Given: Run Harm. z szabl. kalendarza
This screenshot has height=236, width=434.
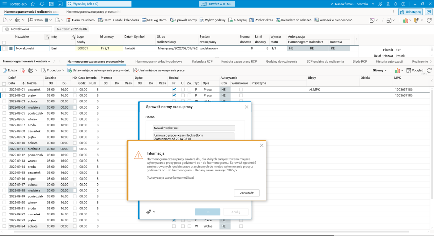Looking at the screenshot, I should tap(118, 20).
